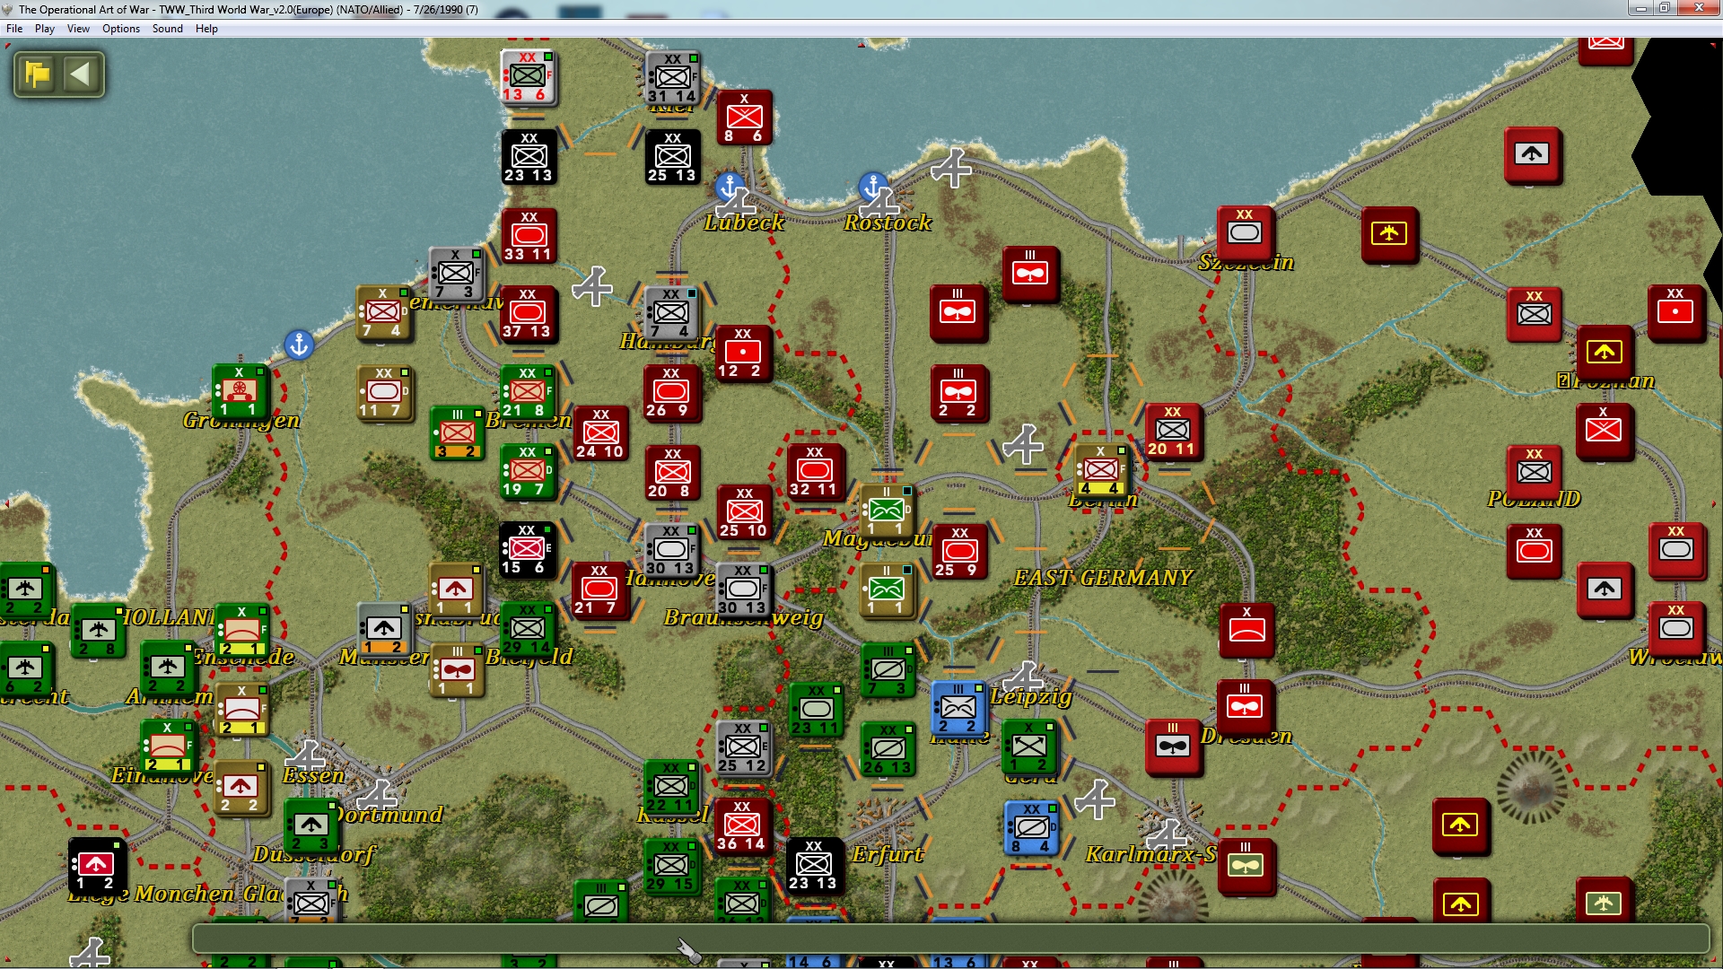Select the green 26 13 division

pyautogui.click(x=888, y=749)
